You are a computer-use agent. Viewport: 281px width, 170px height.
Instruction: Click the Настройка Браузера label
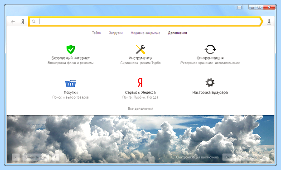(x=210, y=92)
